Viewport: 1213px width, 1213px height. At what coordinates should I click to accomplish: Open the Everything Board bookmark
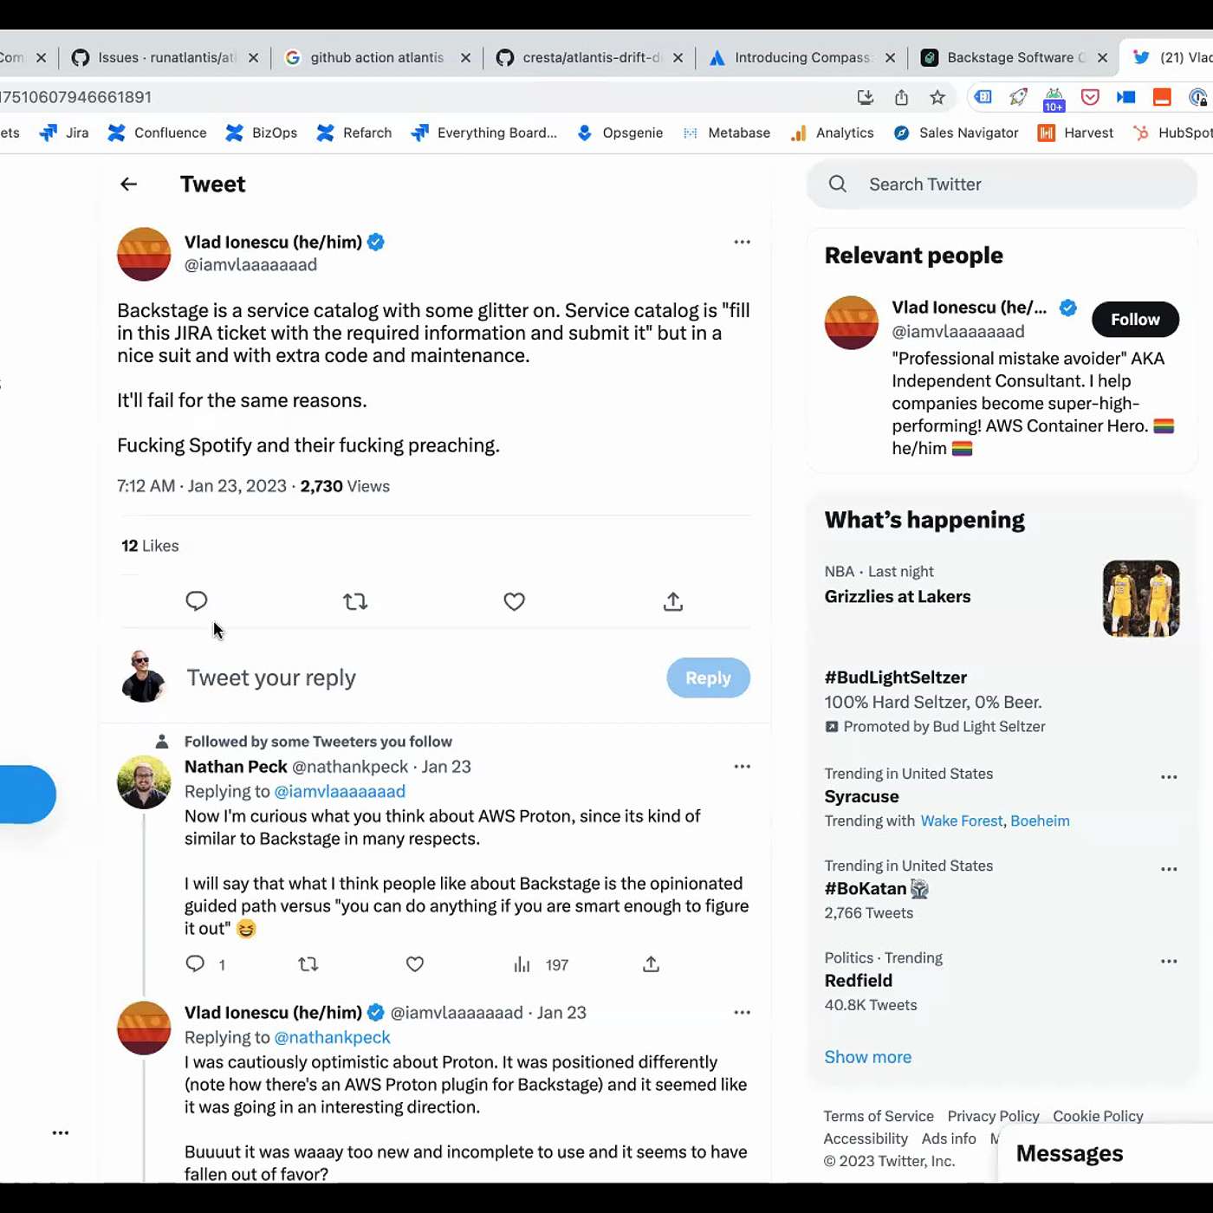coord(483,133)
